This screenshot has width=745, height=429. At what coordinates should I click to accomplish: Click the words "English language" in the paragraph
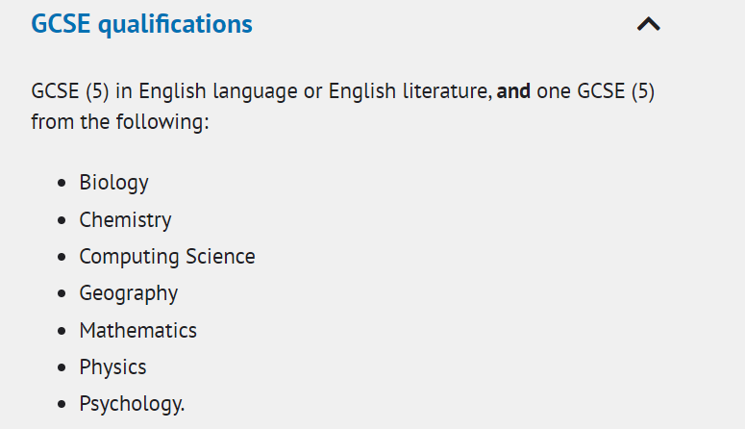[x=218, y=91]
